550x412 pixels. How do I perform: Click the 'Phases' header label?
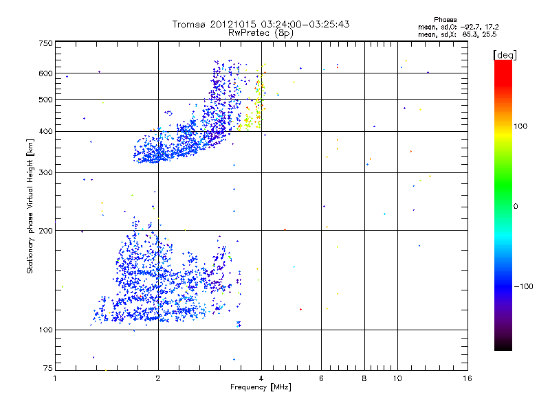(x=445, y=20)
